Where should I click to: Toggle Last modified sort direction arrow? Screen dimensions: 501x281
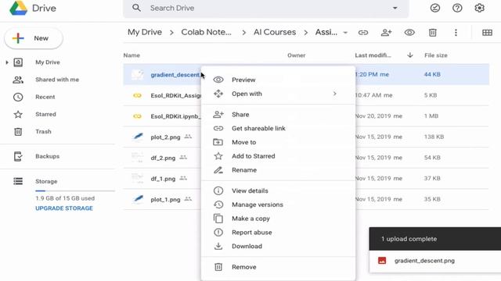410,55
